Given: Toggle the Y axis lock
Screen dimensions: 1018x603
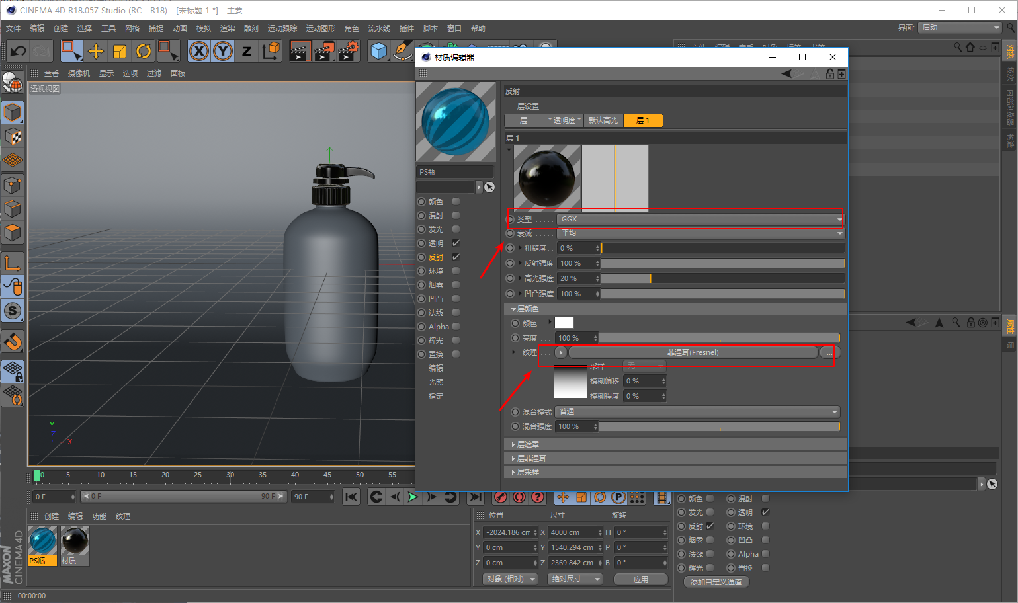Looking at the screenshot, I should coord(223,51).
